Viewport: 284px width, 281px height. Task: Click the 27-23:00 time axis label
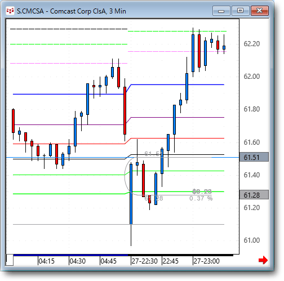[206, 261]
